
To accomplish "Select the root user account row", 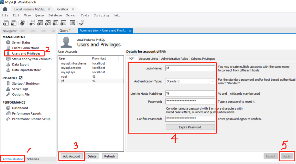I will [91, 76].
